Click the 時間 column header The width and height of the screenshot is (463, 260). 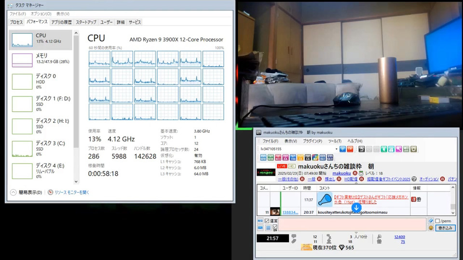309,188
